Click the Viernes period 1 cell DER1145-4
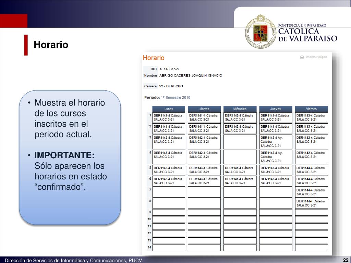 [311, 118]
